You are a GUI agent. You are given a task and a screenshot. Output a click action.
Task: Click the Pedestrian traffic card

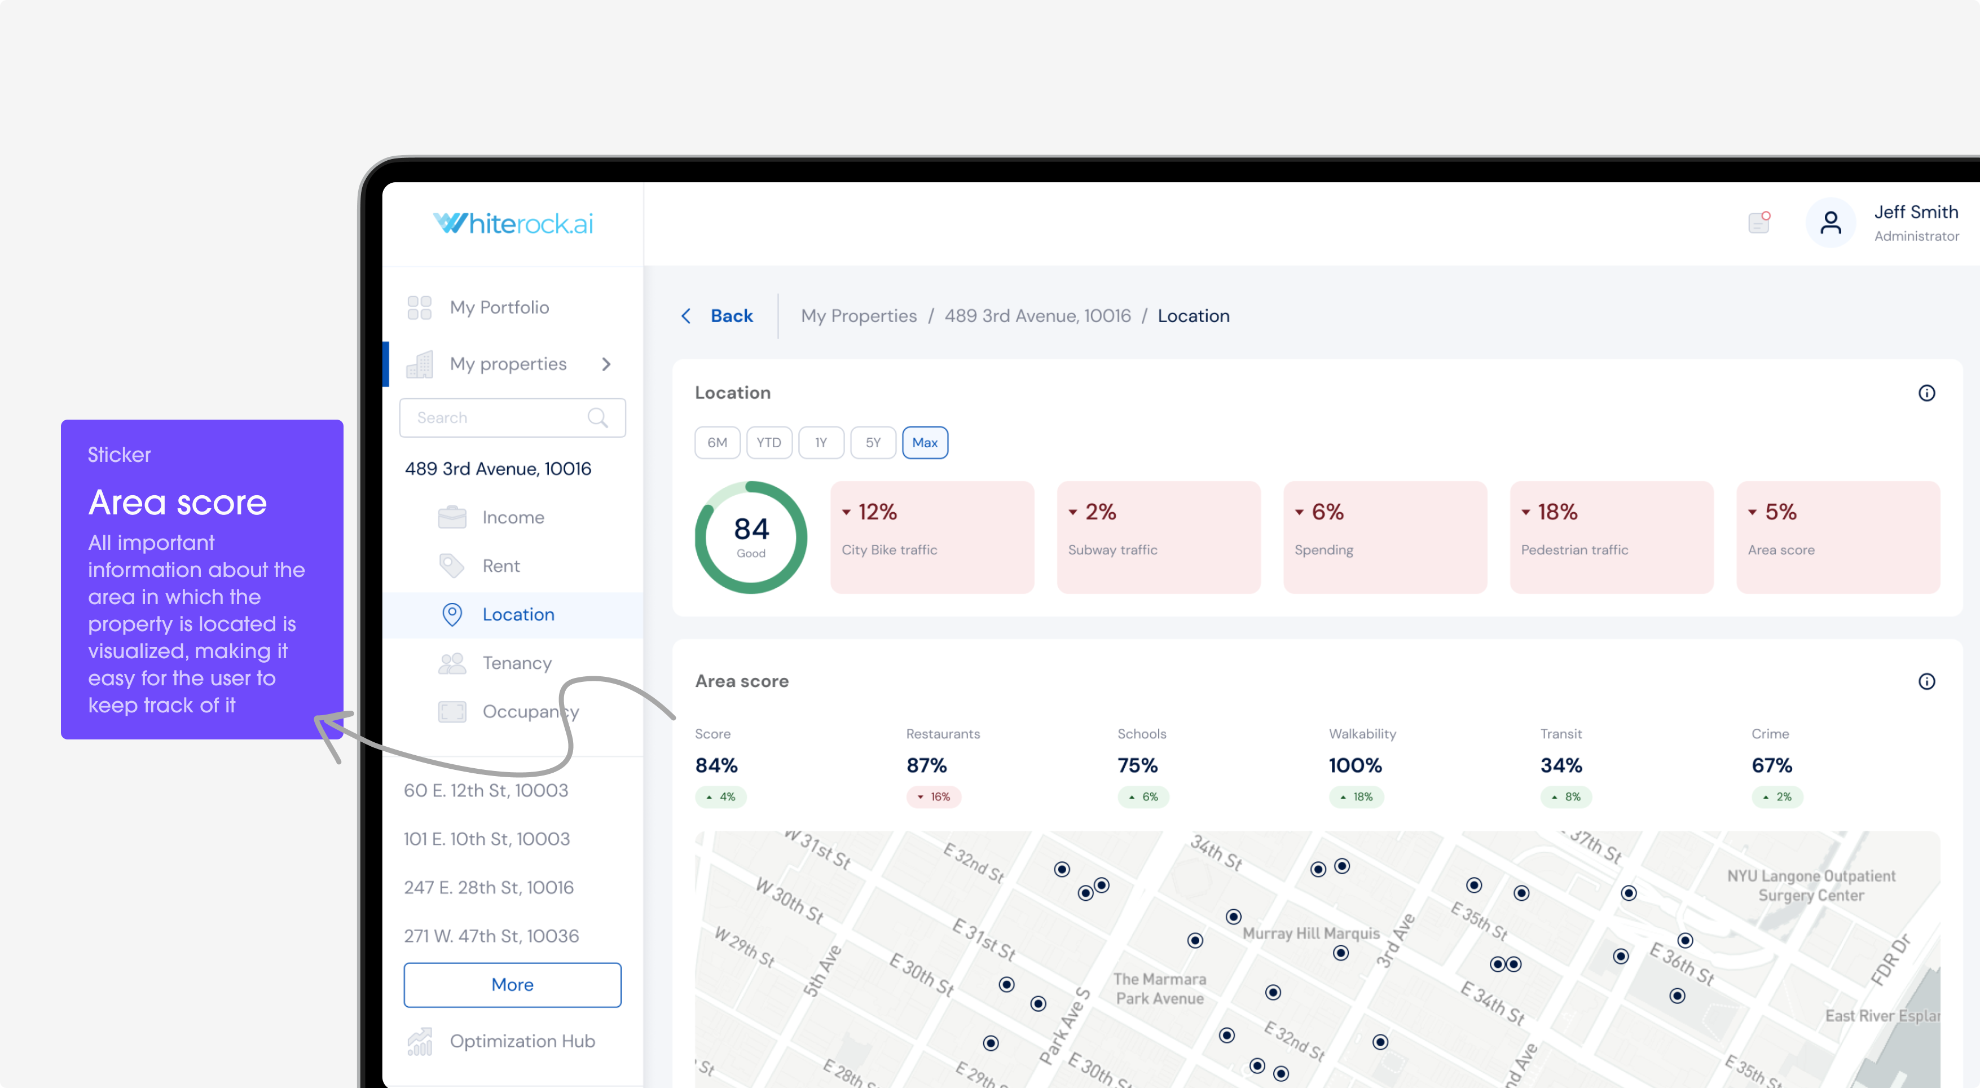pos(1612,537)
